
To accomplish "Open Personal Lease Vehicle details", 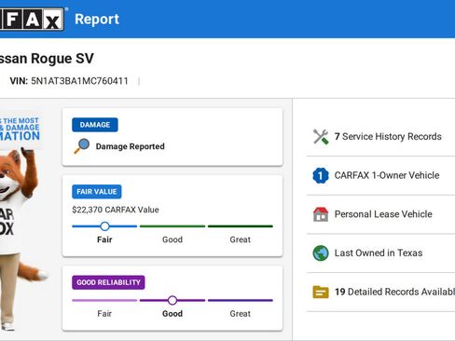I will pyautogui.click(x=380, y=214).
